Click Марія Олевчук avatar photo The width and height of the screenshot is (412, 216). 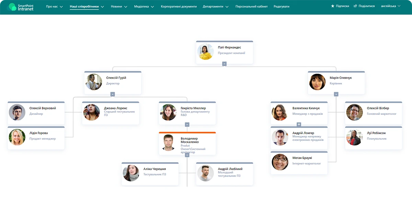click(x=317, y=82)
